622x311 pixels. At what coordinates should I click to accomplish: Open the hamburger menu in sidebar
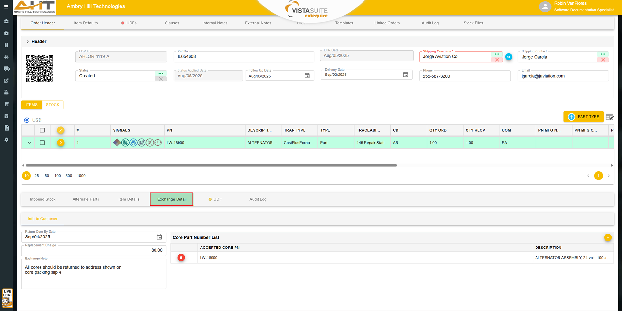pyautogui.click(x=6, y=7)
